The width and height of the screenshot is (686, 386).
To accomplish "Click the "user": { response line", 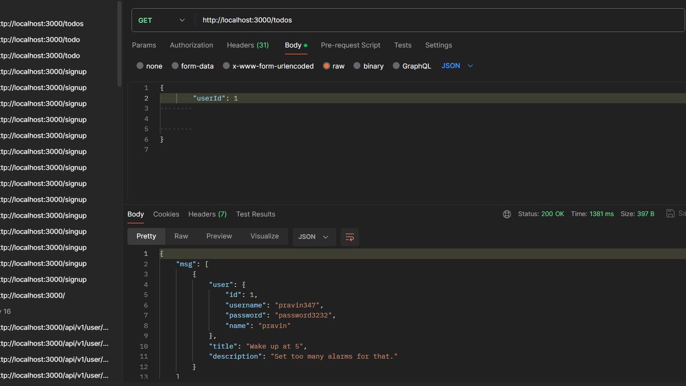I will pos(227,285).
